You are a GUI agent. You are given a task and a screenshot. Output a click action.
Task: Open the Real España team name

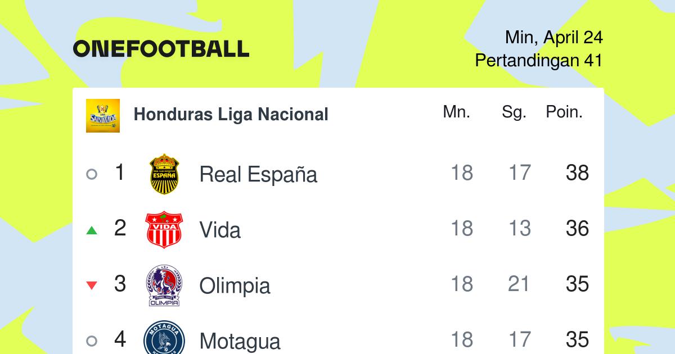point(258,175)
